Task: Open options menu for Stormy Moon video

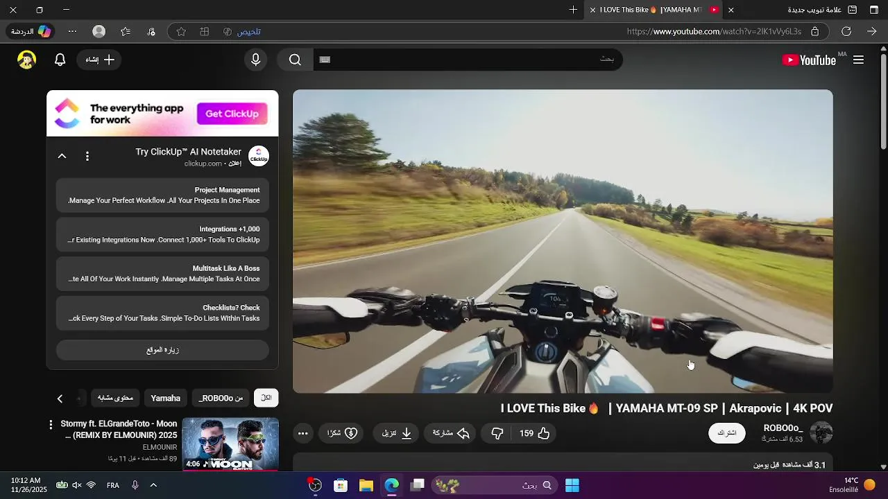Action: [51, 424]
